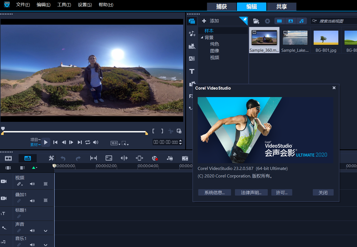Screen dimensions: 357x247
Task: Click the timecode stepper arrows
Action: click(180, 142)
